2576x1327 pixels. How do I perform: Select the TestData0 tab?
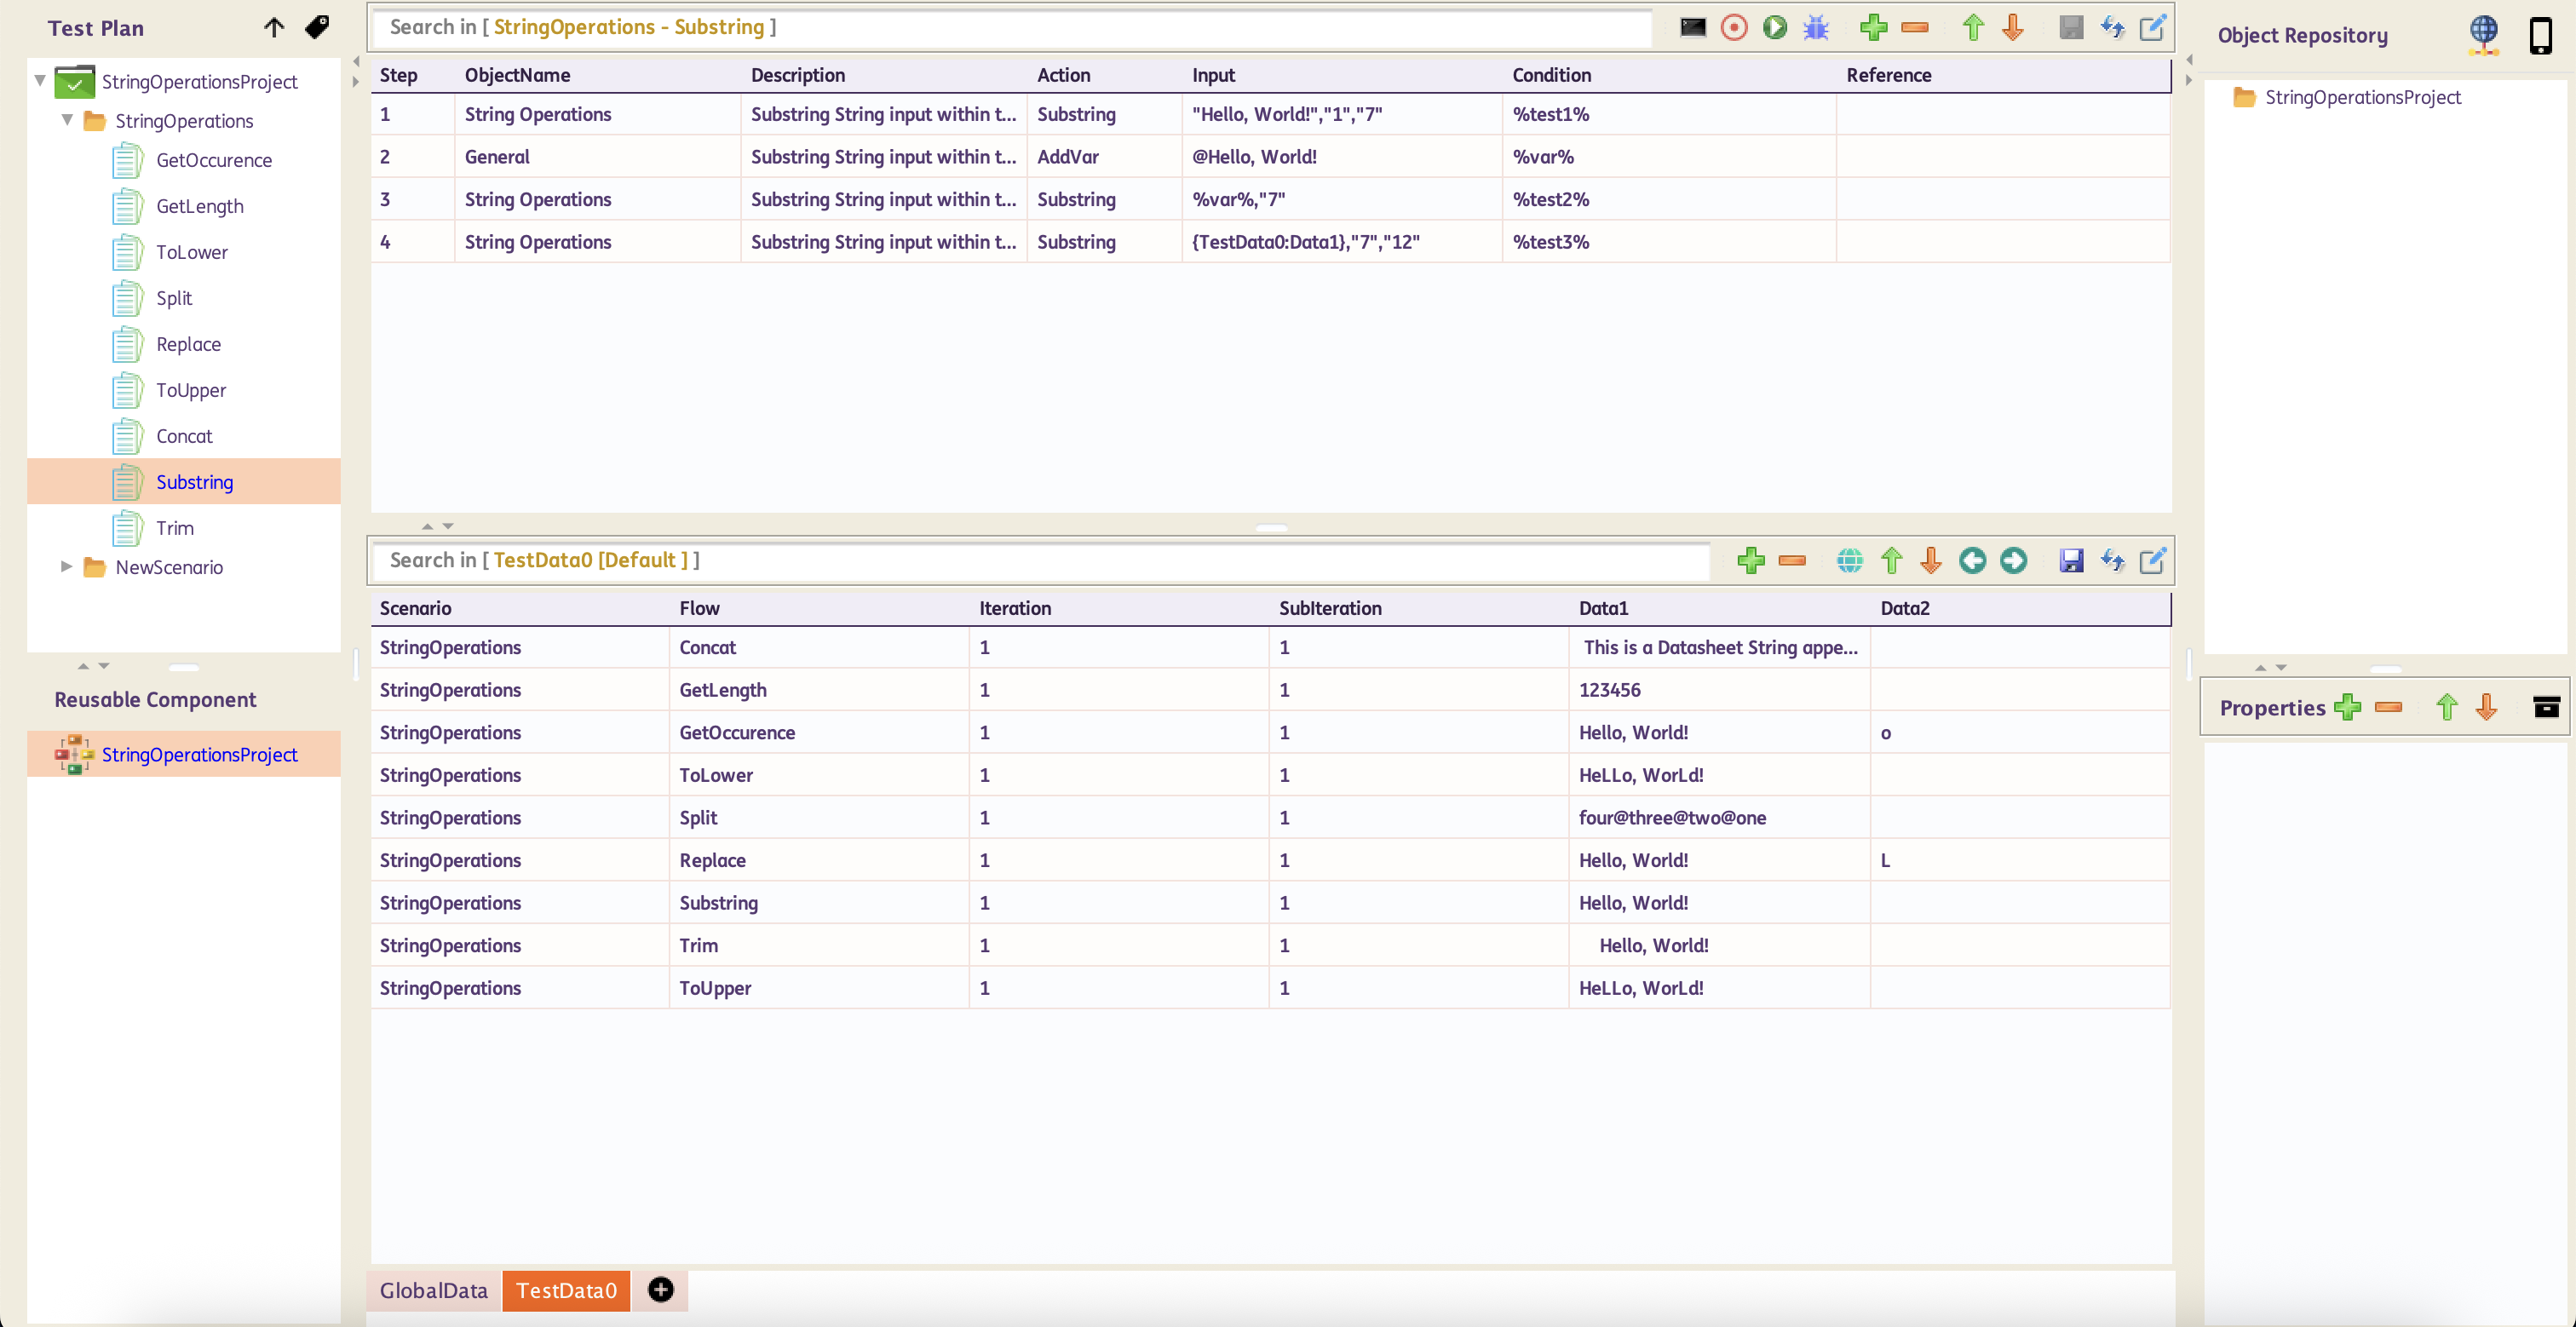point(566,1290)
